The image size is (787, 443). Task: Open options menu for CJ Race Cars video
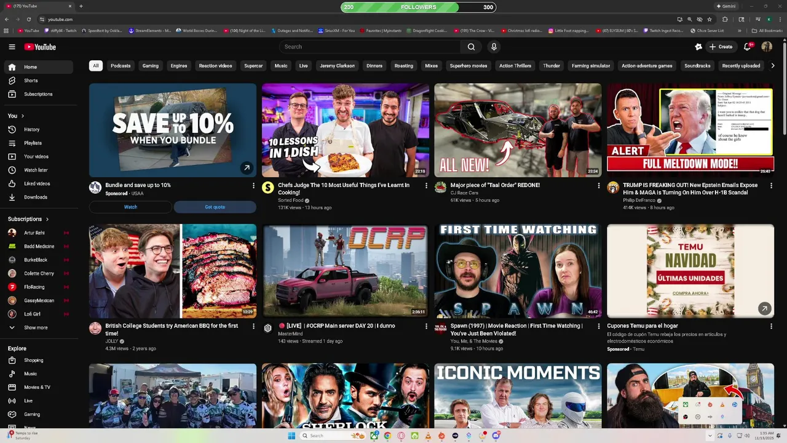pos(599,185)
